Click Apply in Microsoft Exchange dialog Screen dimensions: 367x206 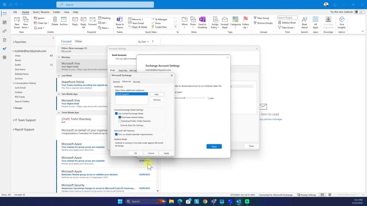point(166,153)
